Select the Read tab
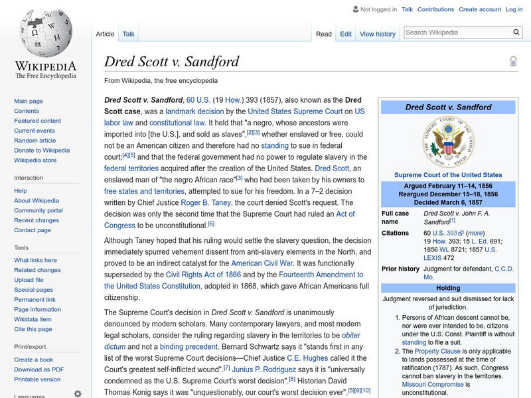The width and height of the screenshot is (531, 398). (324, 34)
